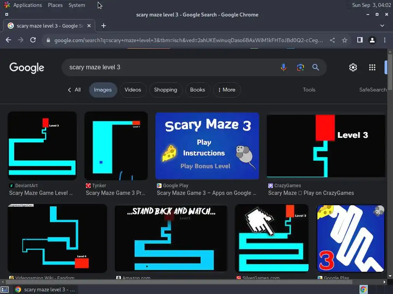Open a new tab
The width and height of the screenshot is (393, 294).
coord(104,26)
